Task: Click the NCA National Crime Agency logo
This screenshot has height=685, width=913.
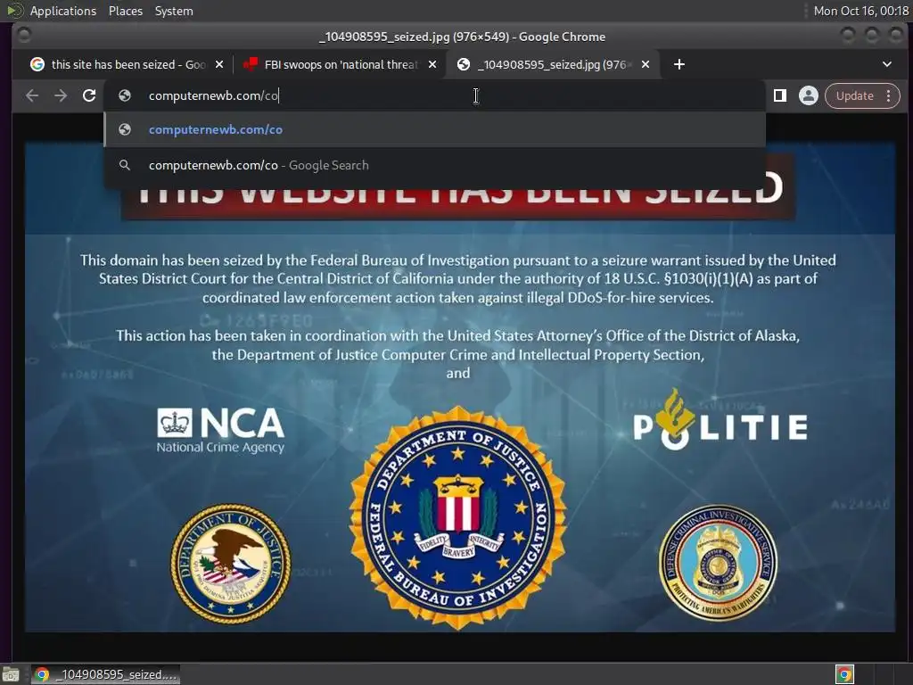Action: pyautogui.click(x=221, y=431)
